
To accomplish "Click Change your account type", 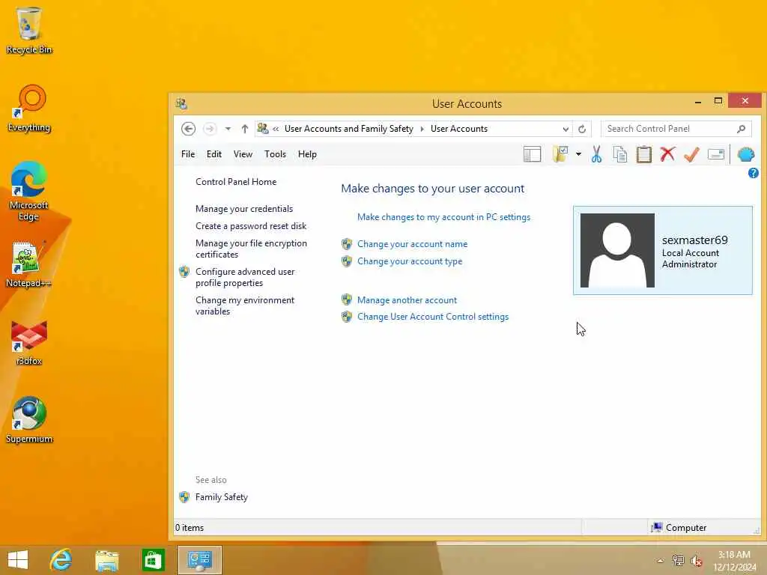I will coord(410,261).
